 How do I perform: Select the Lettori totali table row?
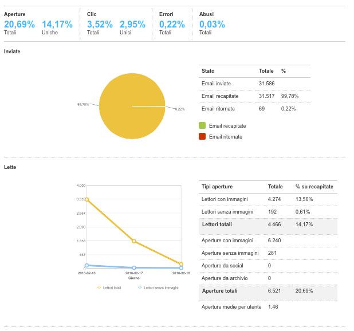pos(268,224)
